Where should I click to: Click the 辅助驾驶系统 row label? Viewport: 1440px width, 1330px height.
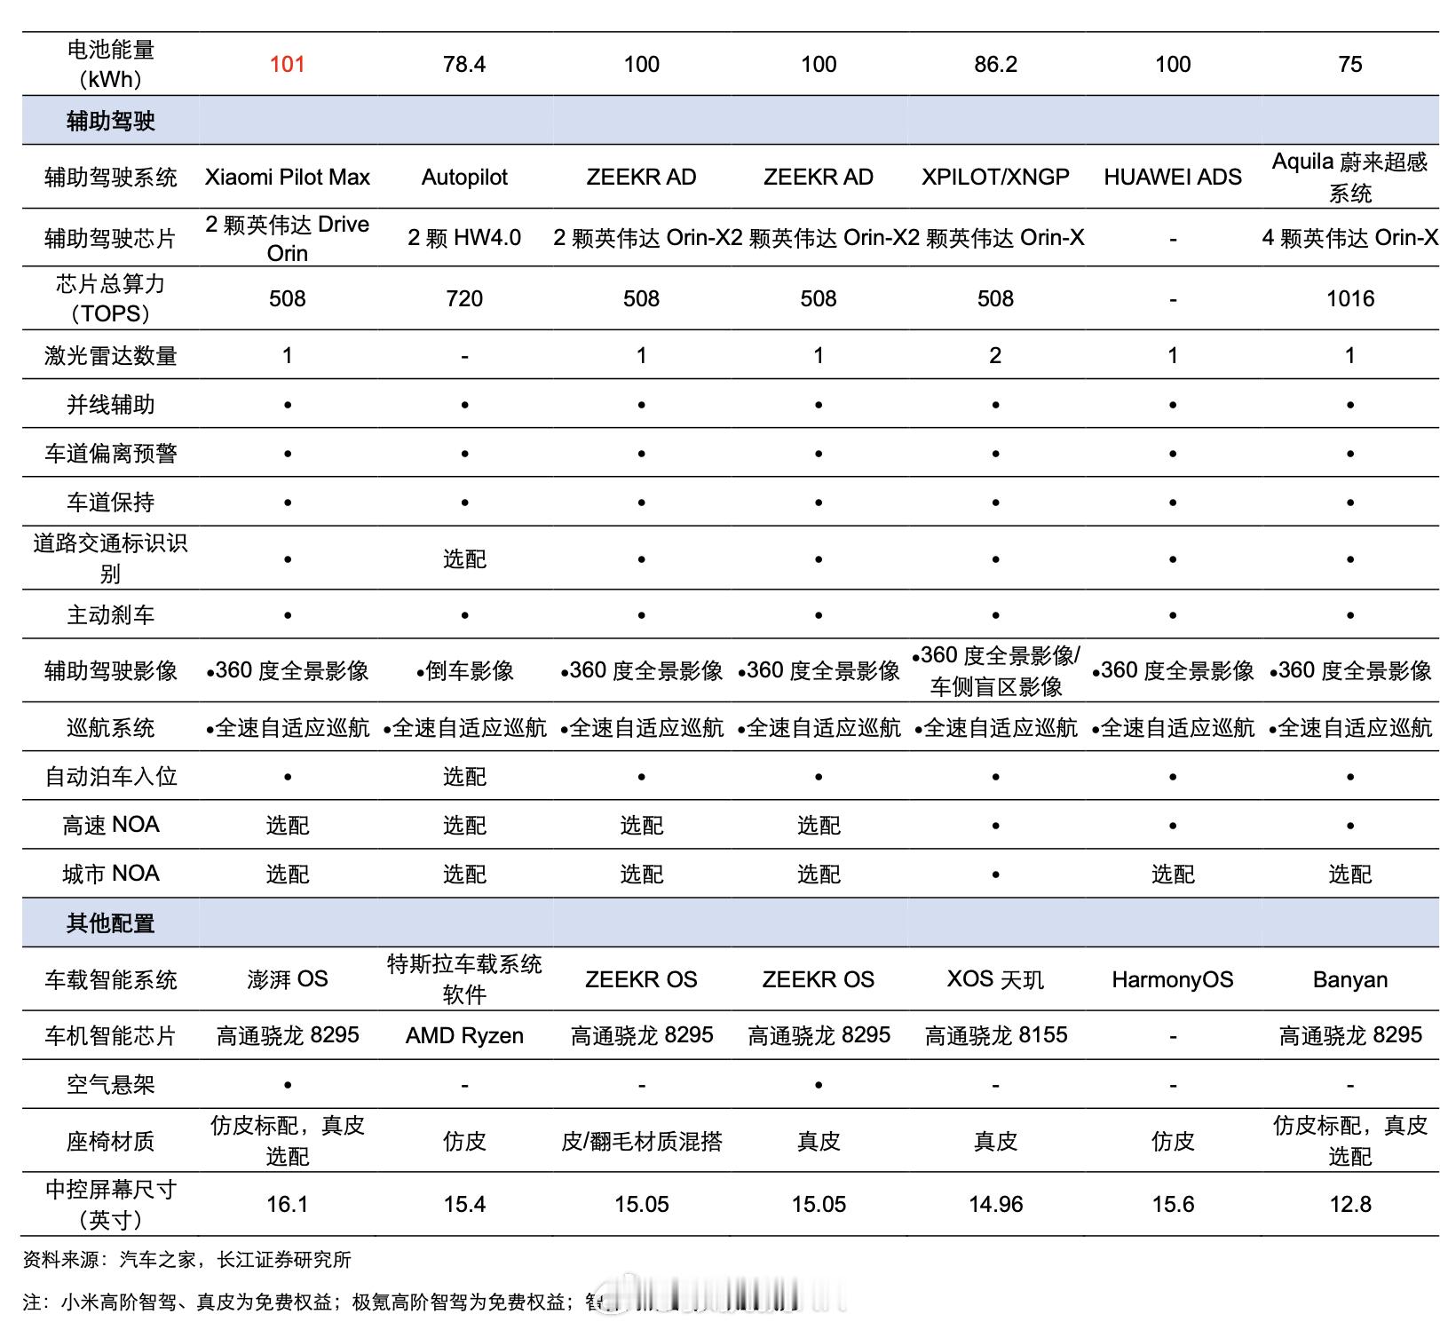coord(111,178)
